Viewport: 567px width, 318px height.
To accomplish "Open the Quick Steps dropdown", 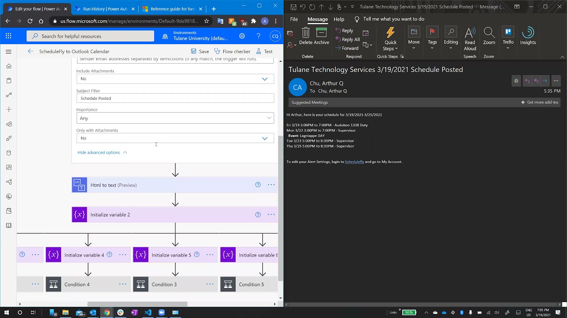I will [x=390, y=39].
